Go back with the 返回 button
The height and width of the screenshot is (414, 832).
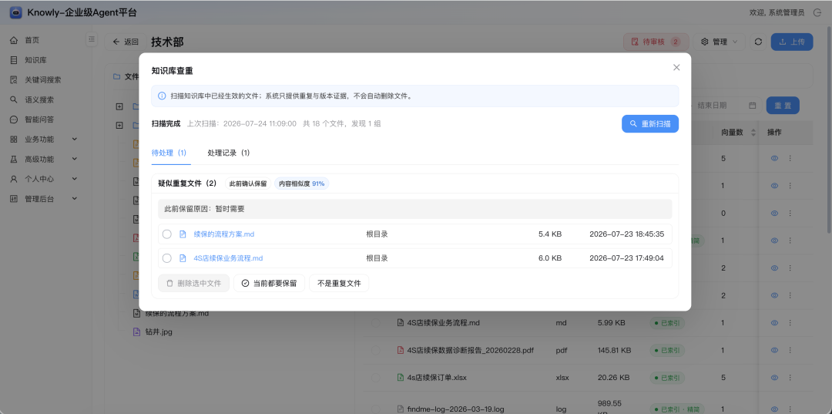pyautogui.click(x=126, y=42)
